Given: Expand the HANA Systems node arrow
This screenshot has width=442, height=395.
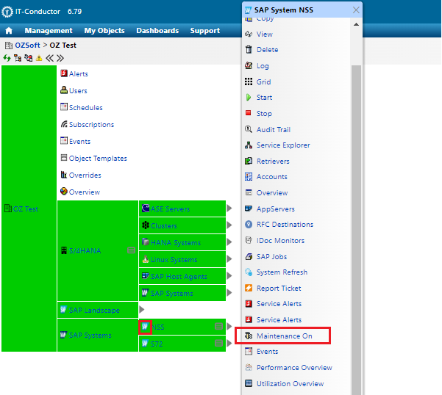Looking at the screenshot, I should click(x=229, y=242).
